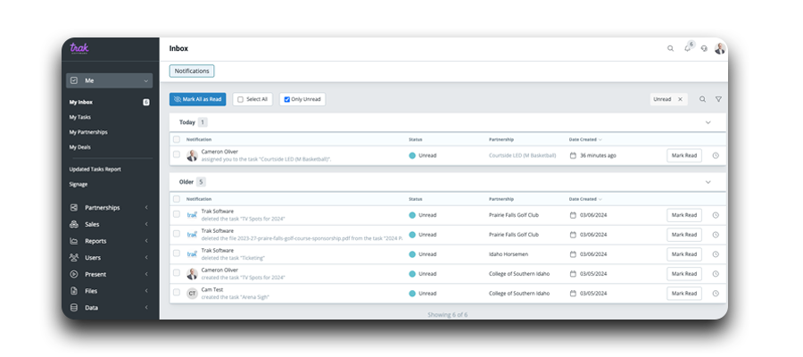Image resolution: width=803 pixels, height=357 pixels.
Task: Select checkbox for deleted TV Spots notification
Action: coord(177,214)
